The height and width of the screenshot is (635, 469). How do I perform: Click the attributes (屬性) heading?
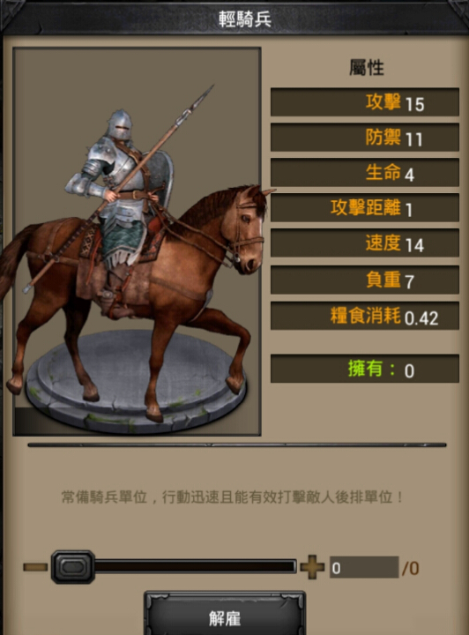pos(366,67)
